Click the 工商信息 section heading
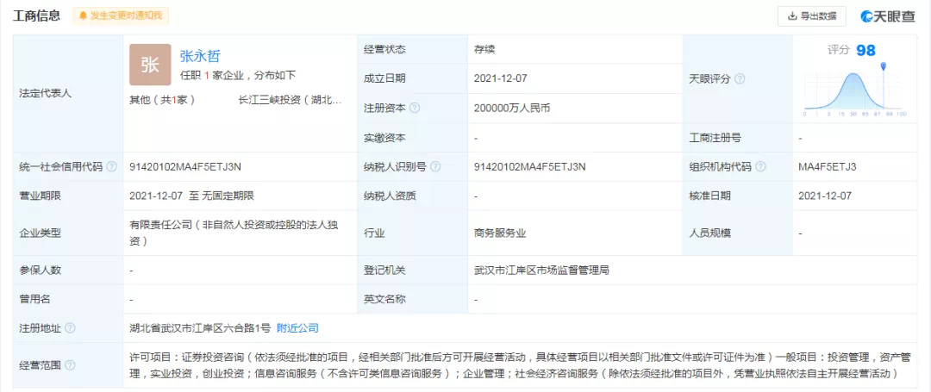Viewport: 931px width, 392px height. (36, 16)
